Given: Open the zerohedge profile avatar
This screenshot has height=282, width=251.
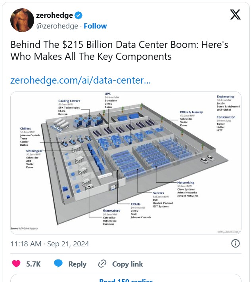Looking at the screenshot, I should pyautogui.click(x=22, y=20).
